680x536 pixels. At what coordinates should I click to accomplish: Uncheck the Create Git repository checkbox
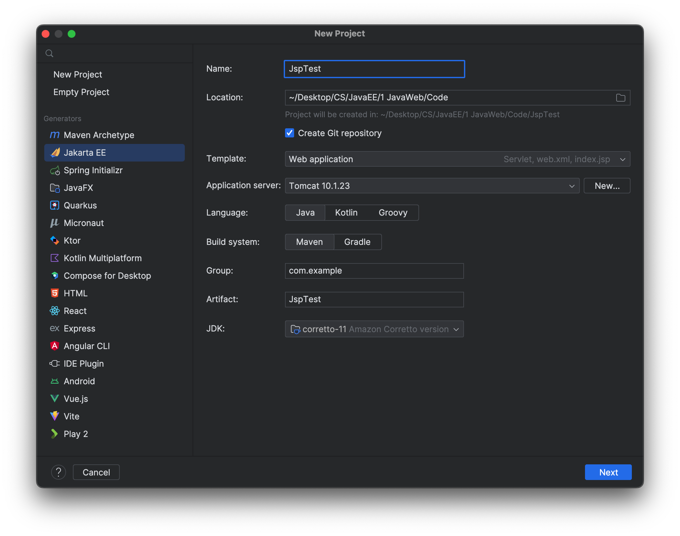[x=290, y=133]
